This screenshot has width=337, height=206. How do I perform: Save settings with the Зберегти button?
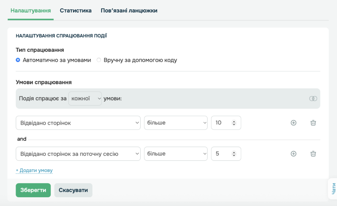[x=33, y=190]
